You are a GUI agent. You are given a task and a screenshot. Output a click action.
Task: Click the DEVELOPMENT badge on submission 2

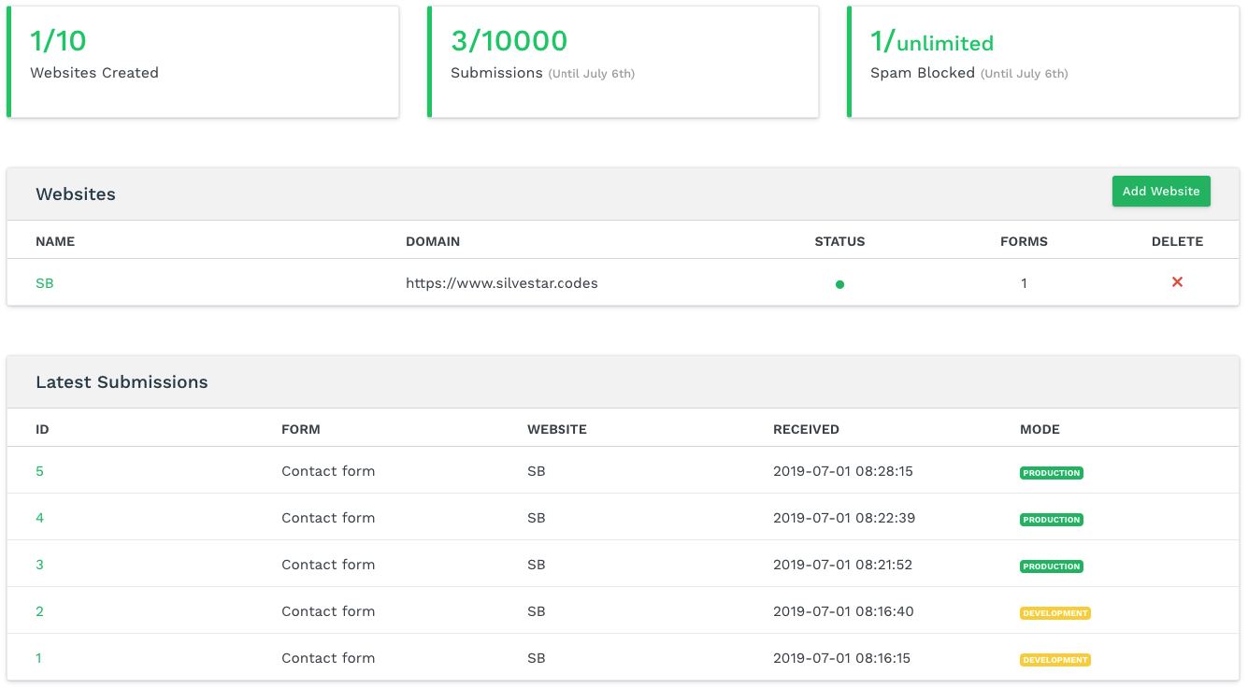(x=1055, y=613)
